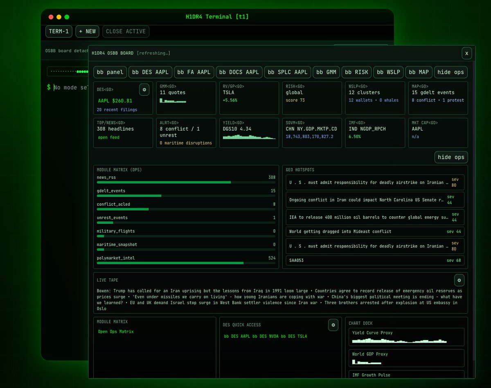Open the IMF<GO> IND NGDP_RPCH card
The height and width of the screenshot is (388, 491).
coord(375,133)
